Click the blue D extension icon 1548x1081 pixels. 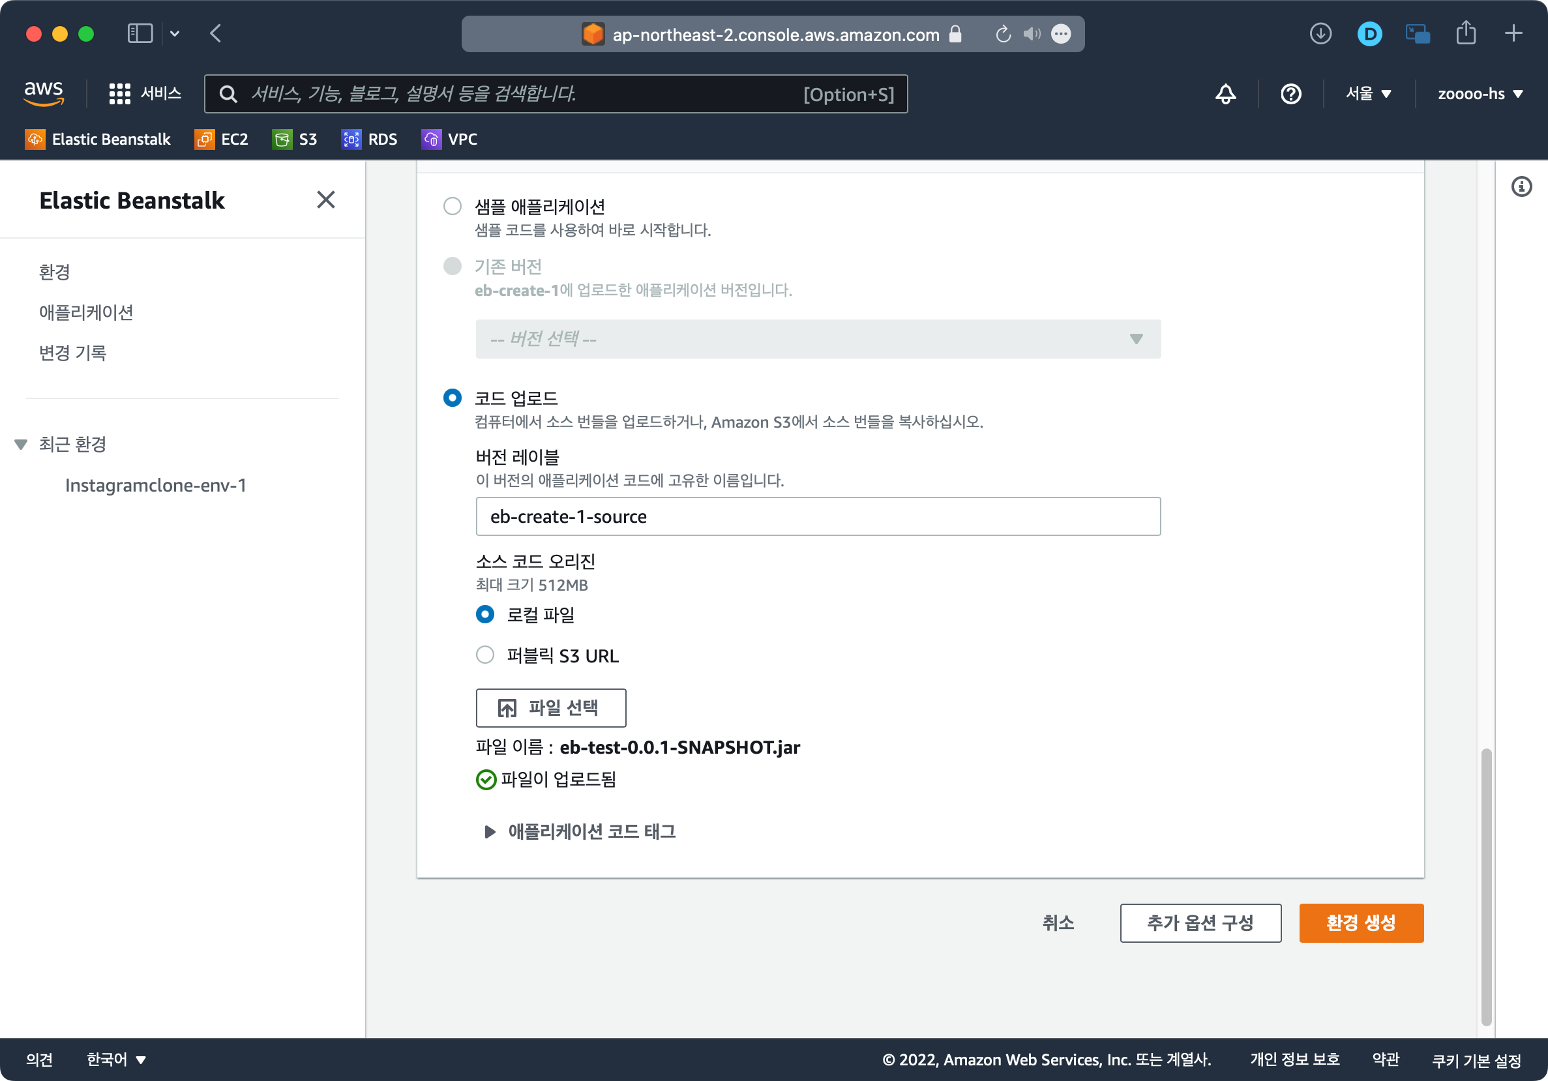[1369, 34]
